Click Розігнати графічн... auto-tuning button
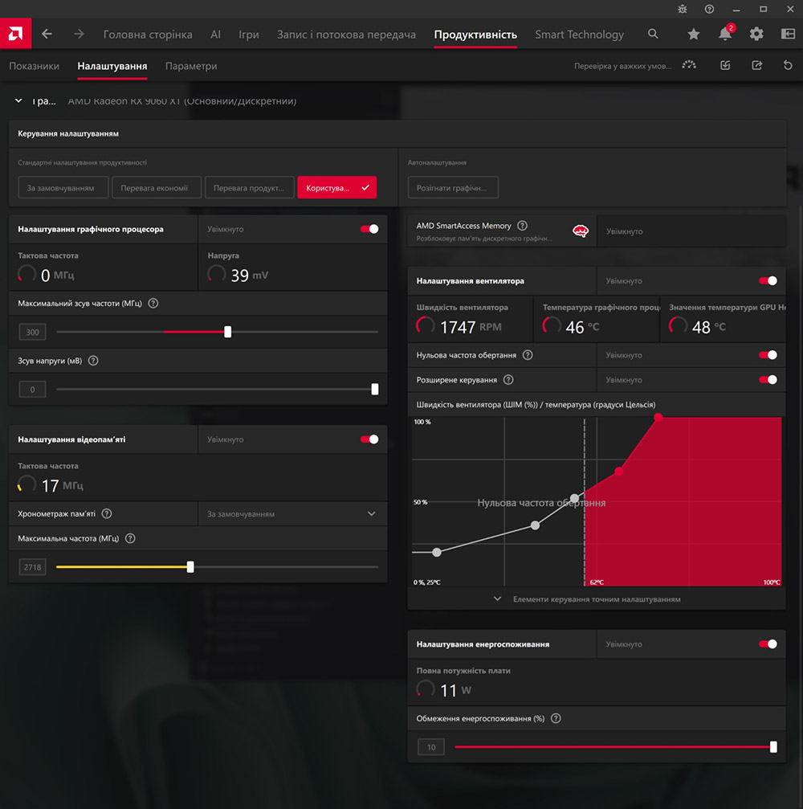 [x=454, y=188]
